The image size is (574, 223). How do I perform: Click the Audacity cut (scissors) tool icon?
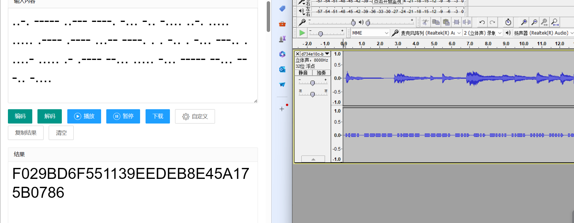point(425,22)
